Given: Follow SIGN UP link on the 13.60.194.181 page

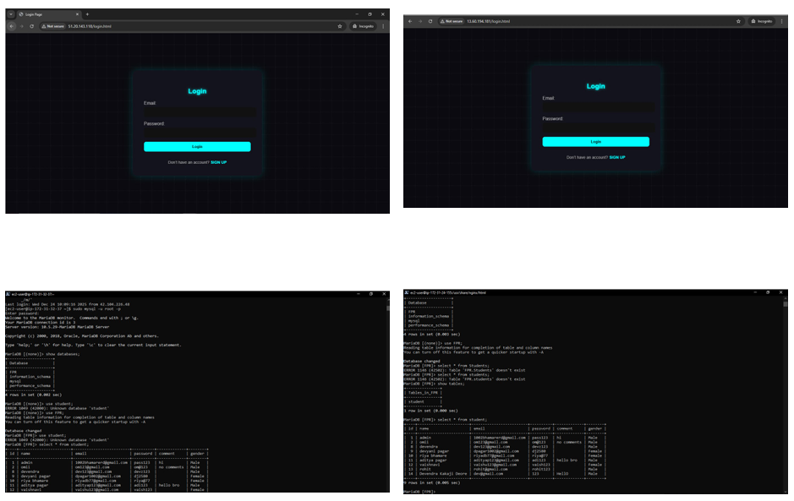Looking at the screenshot, I should tap(616, 157).
